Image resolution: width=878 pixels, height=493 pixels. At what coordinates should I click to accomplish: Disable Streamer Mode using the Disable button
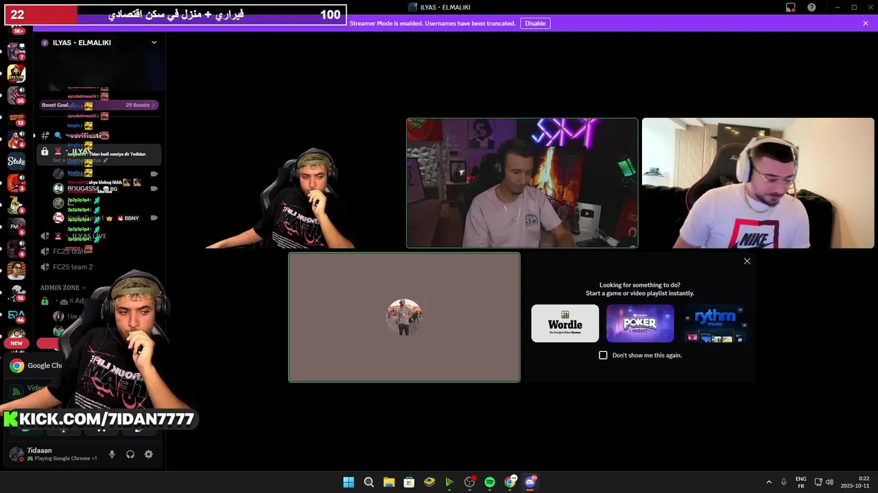click(535, 23)
